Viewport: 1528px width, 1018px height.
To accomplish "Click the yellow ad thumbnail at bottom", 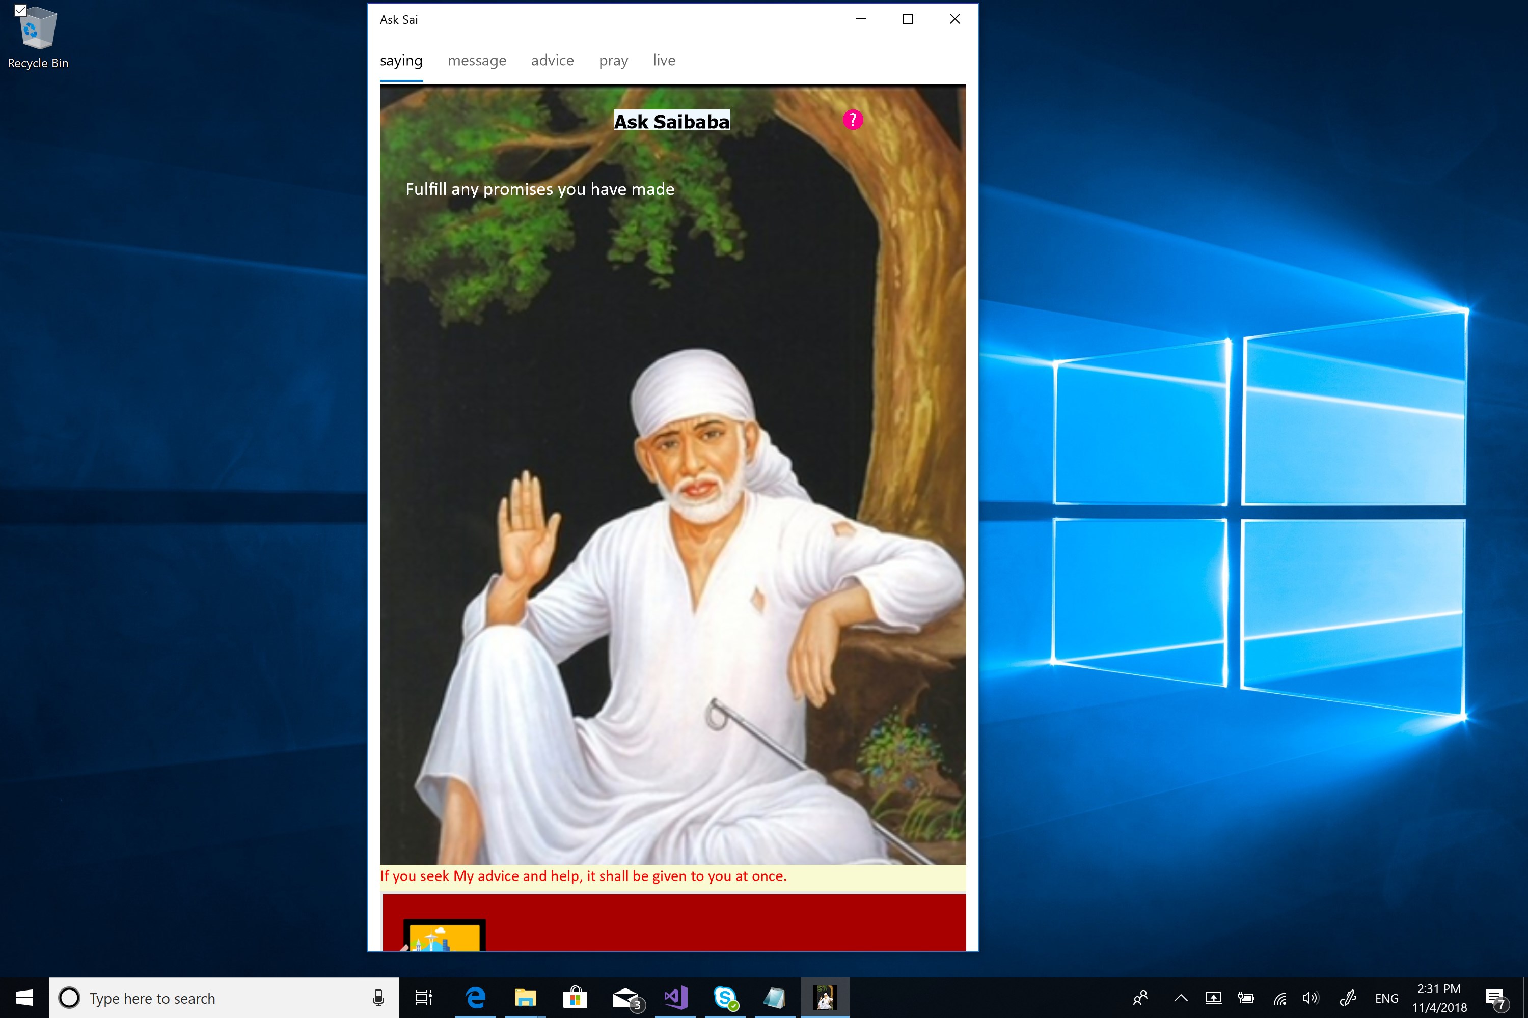I will (x=444, y=937).
